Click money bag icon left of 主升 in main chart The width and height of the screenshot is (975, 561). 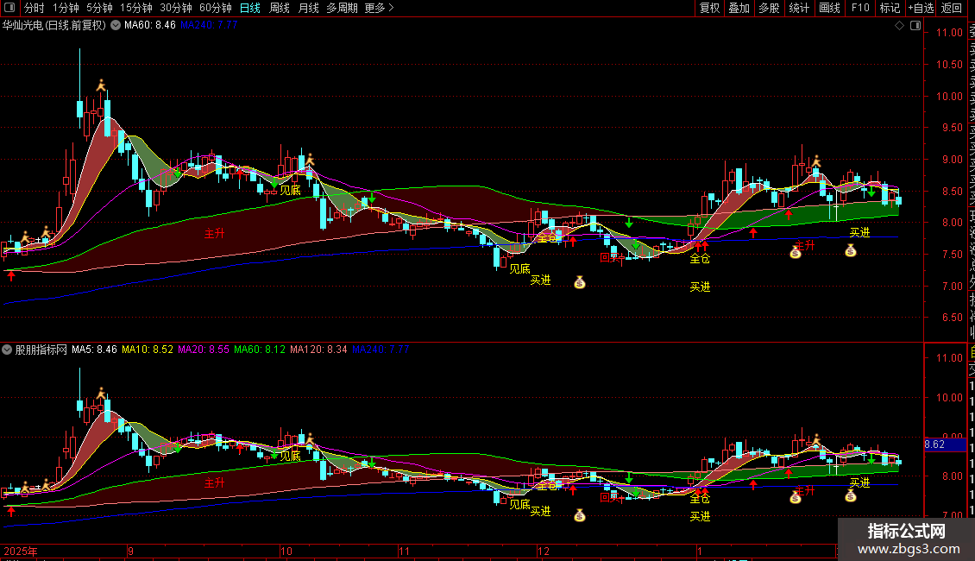coord(796,252)
